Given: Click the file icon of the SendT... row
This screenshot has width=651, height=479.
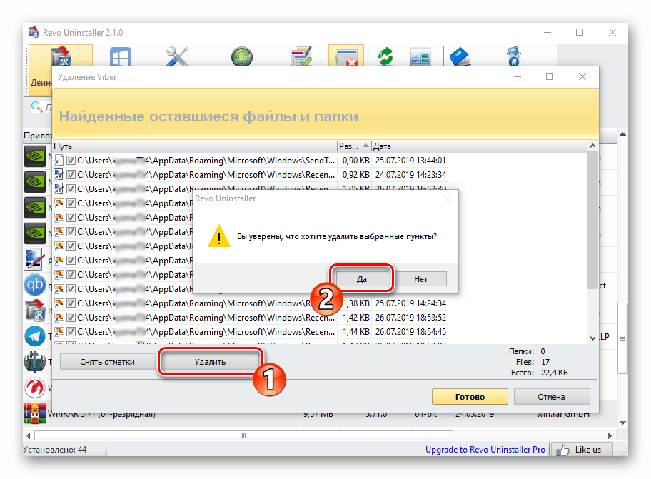Looking at the screenshot, I should click(x=59, y=160).
